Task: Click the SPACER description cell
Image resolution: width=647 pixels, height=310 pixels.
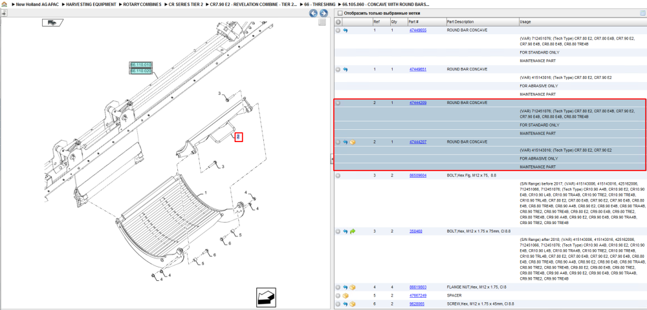Action: coord(454,296)
